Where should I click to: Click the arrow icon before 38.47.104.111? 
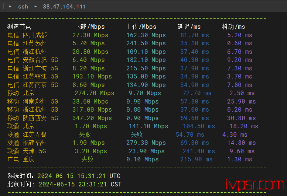click(35, 7)
